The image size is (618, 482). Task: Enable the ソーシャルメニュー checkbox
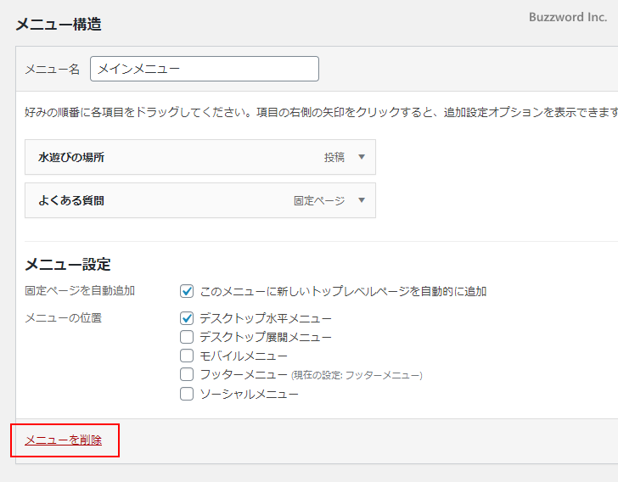188,394
